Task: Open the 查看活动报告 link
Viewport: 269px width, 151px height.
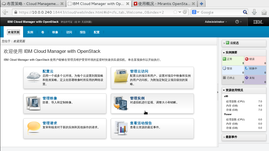Action: [141, 123]
